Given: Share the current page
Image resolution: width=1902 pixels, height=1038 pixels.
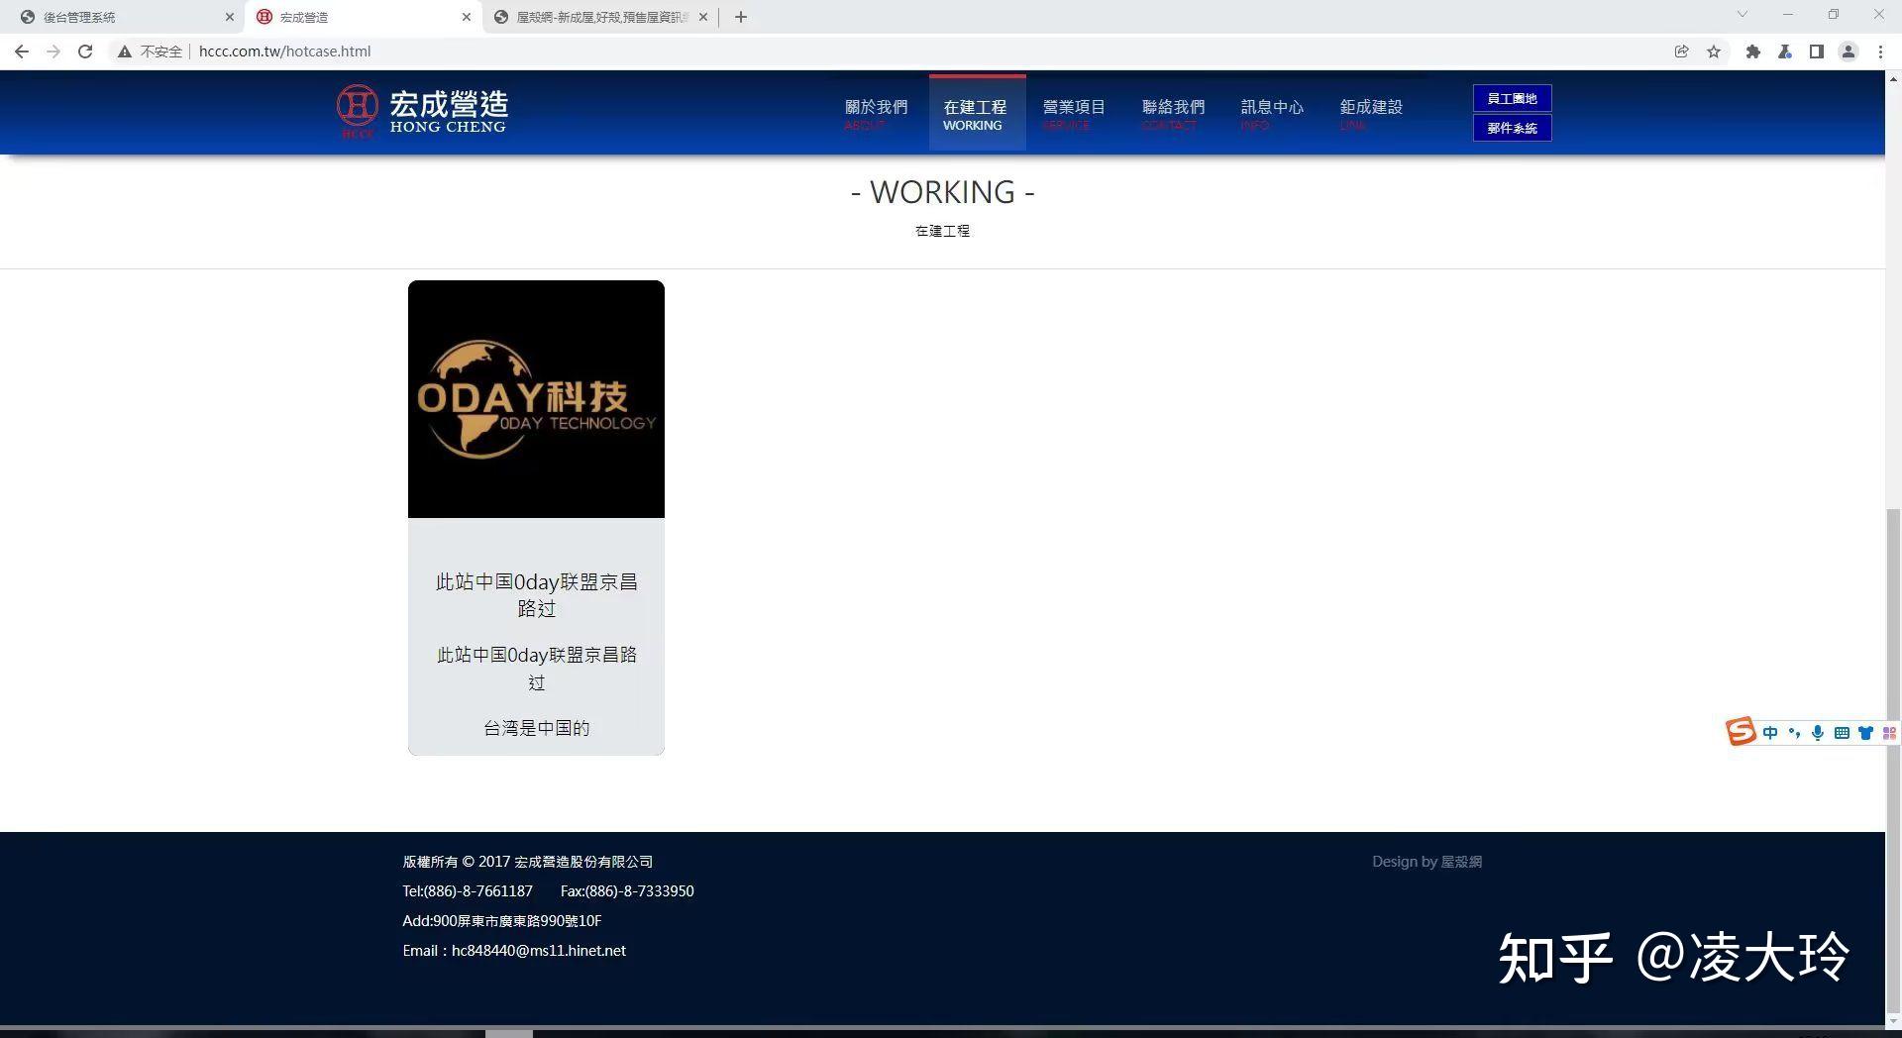Looking at the screenshot, I should 1681,51.
